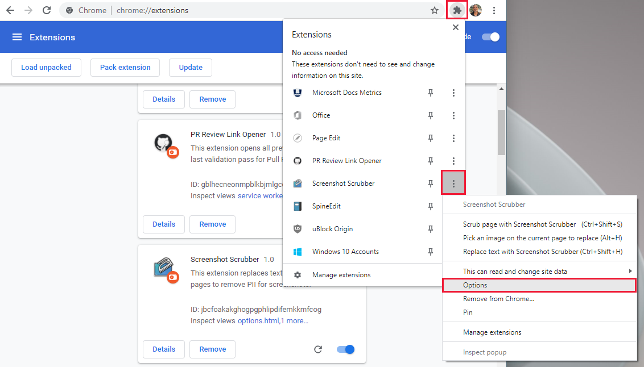Remove the Screenshot Scrubber extension
Screen dimensions: 644x367
coord(212,349)
